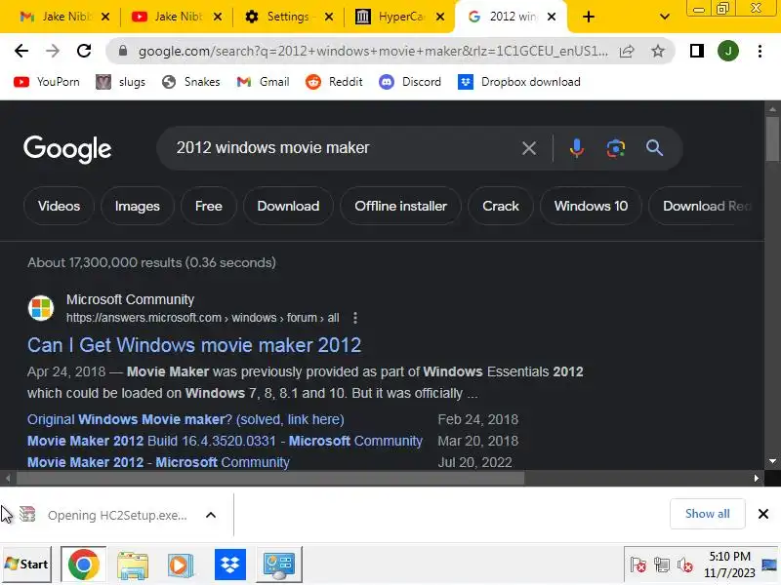Click scroll right arrow on horizontal scrollbar
The image size is (781, 585).
756,478
